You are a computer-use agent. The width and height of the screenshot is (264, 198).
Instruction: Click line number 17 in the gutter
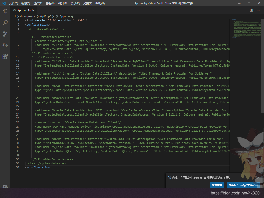(18, 86)
